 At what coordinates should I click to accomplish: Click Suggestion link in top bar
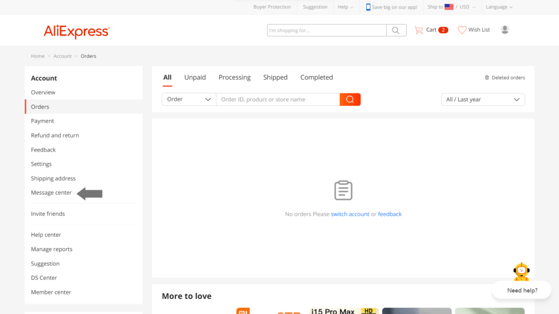[x=315, y=7]
